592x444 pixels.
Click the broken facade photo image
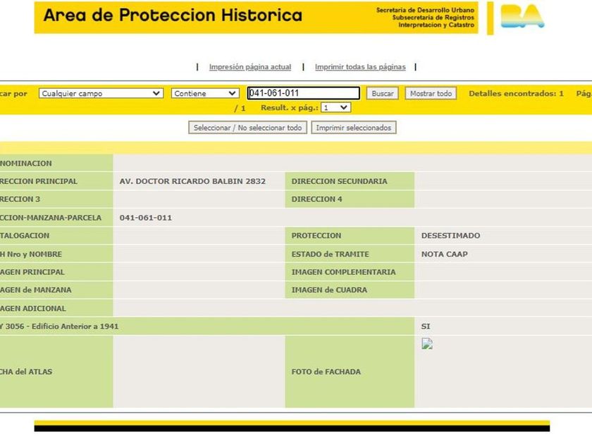(x=427, y=344)
